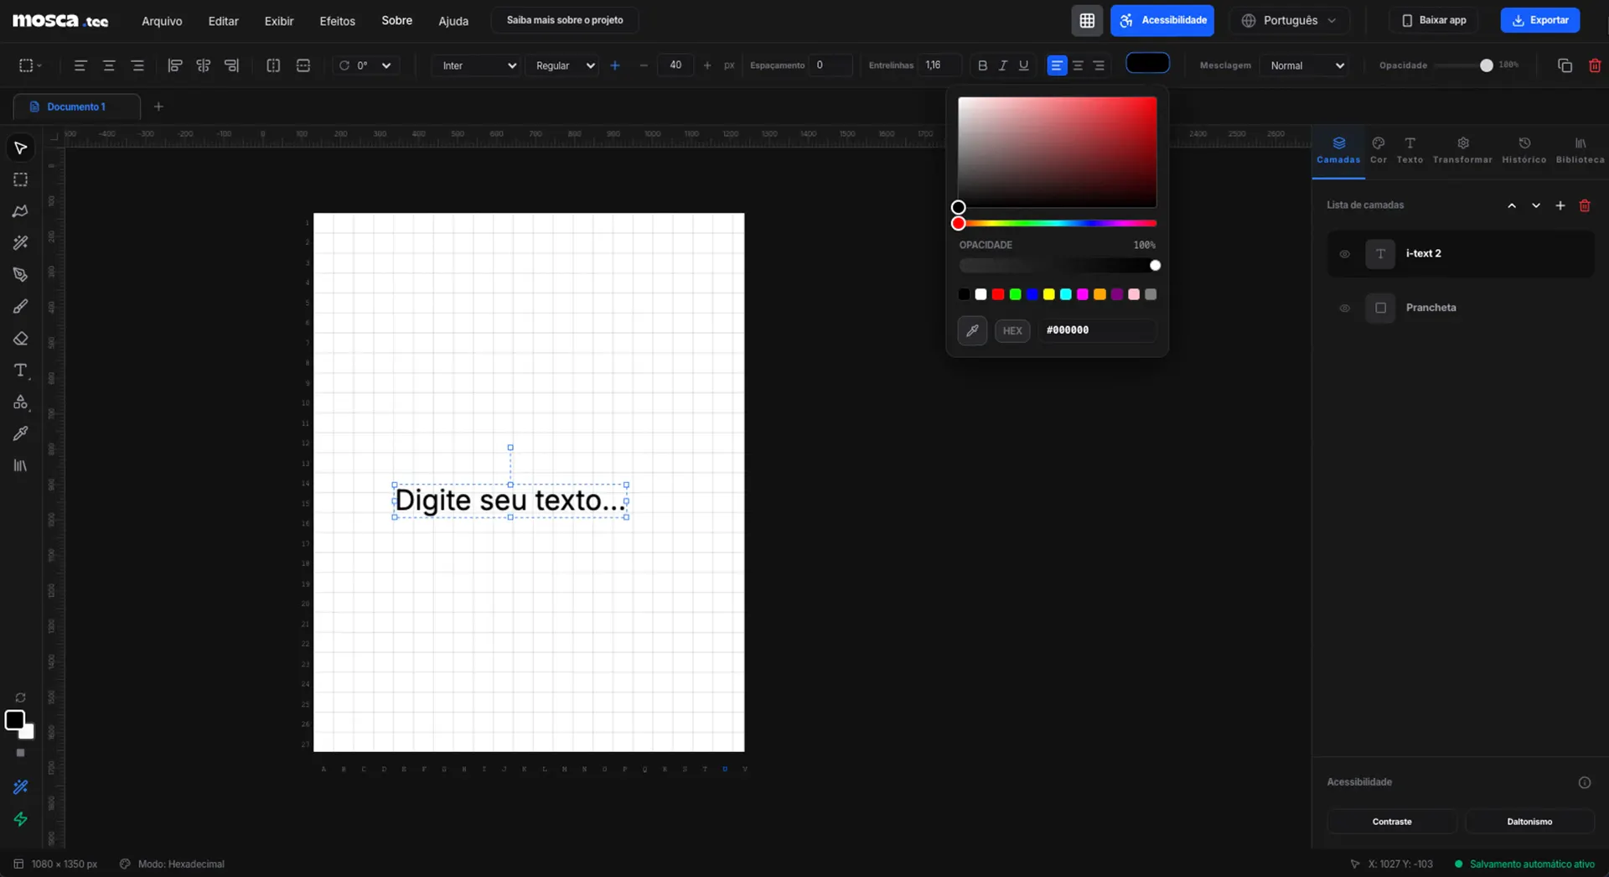Click the hue slider in color picker
The image size is (1609, 877).
coord(1058,224)
